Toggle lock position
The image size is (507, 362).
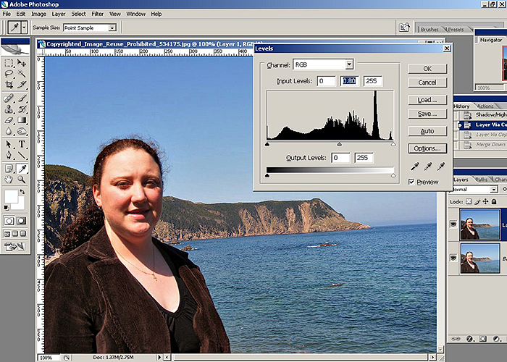(486, 202)
